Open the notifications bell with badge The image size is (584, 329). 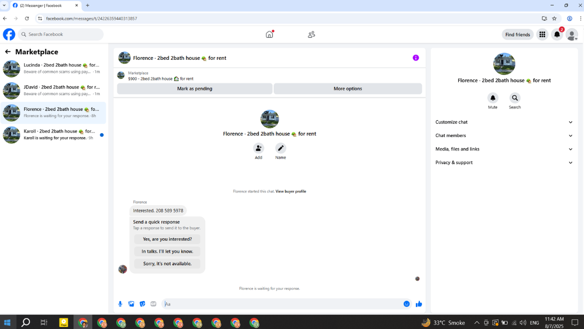[557, 34]
